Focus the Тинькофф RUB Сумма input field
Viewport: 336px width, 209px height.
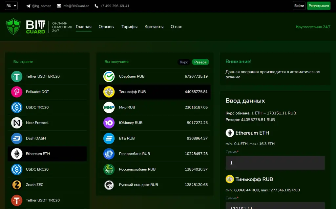[x=275, y=206]
